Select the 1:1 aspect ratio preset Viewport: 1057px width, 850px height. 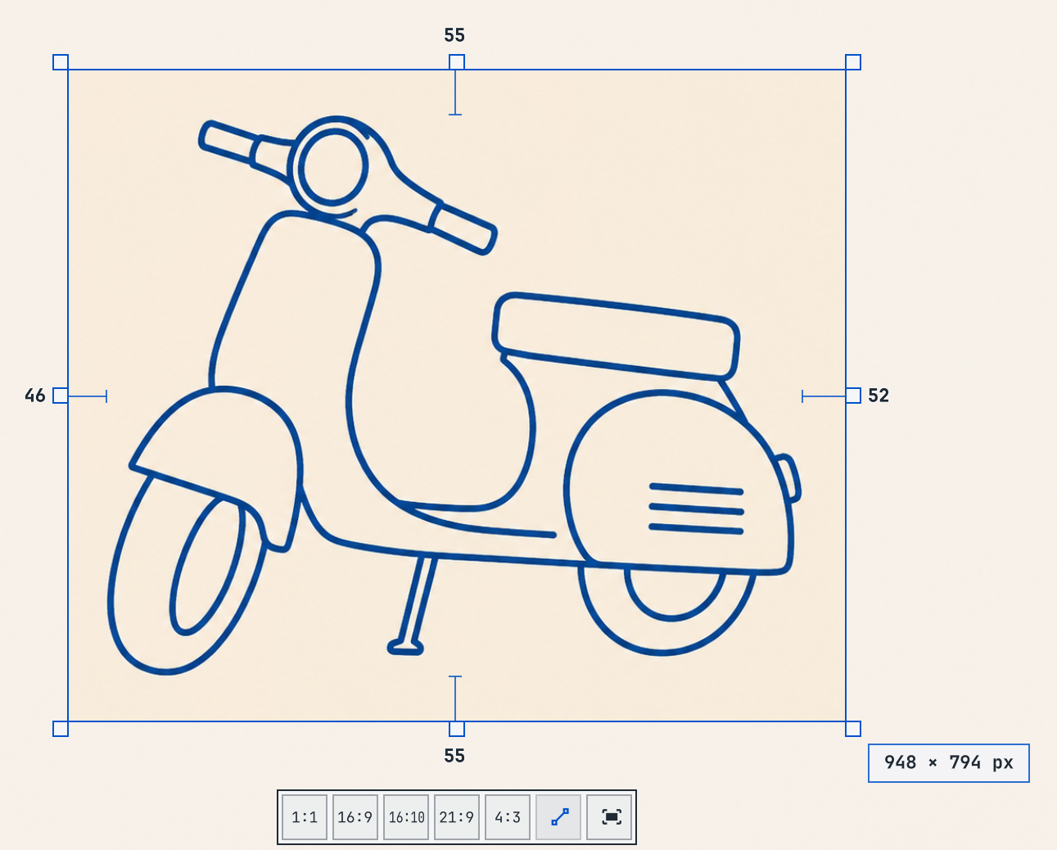(305, 817)
